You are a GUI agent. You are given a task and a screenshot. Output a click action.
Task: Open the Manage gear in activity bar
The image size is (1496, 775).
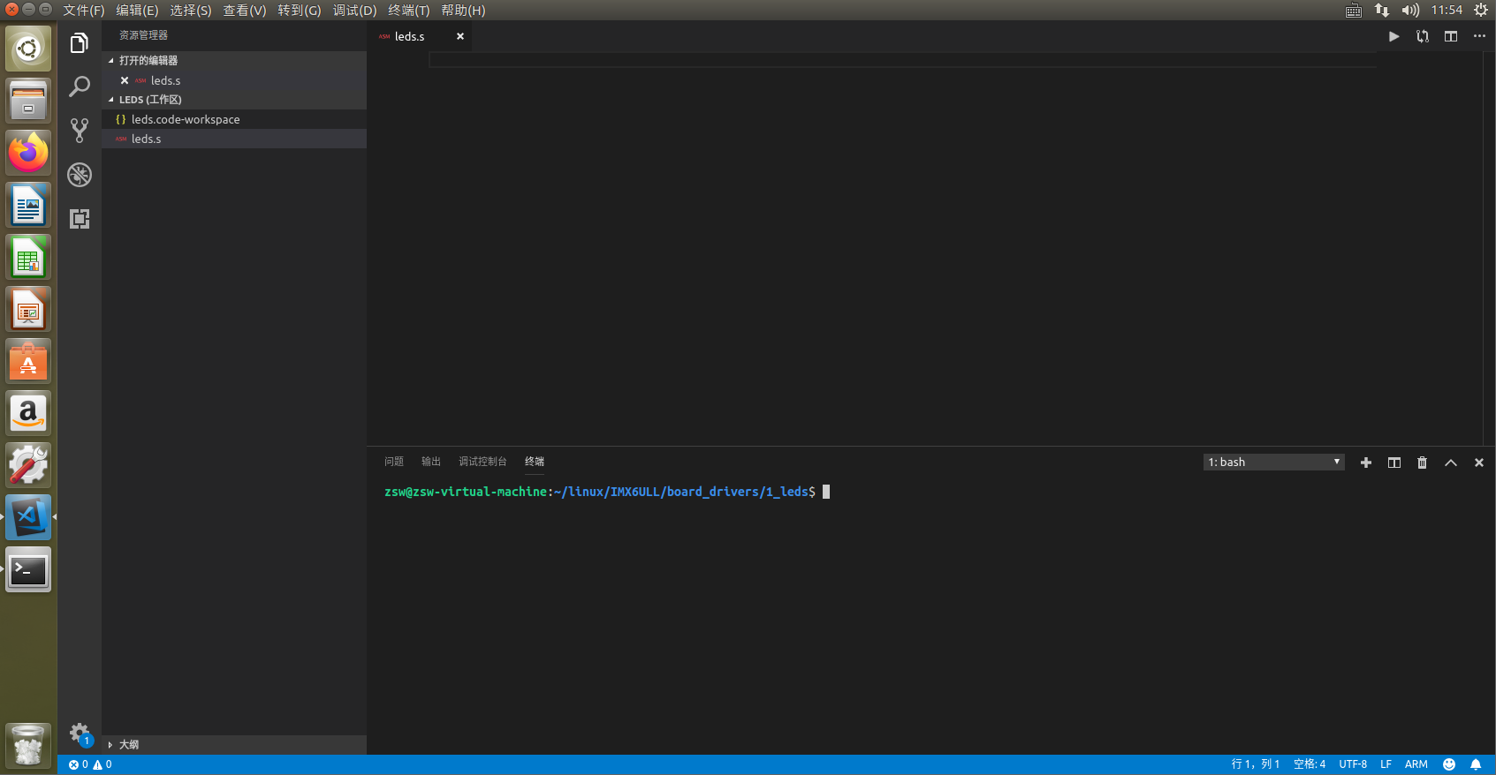pyautogui.click(x=80, y=733)
